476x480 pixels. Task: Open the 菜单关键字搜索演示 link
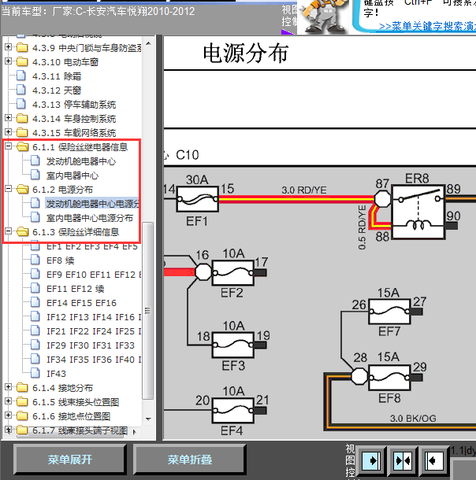pyautogui.click(x=427, y=26)
